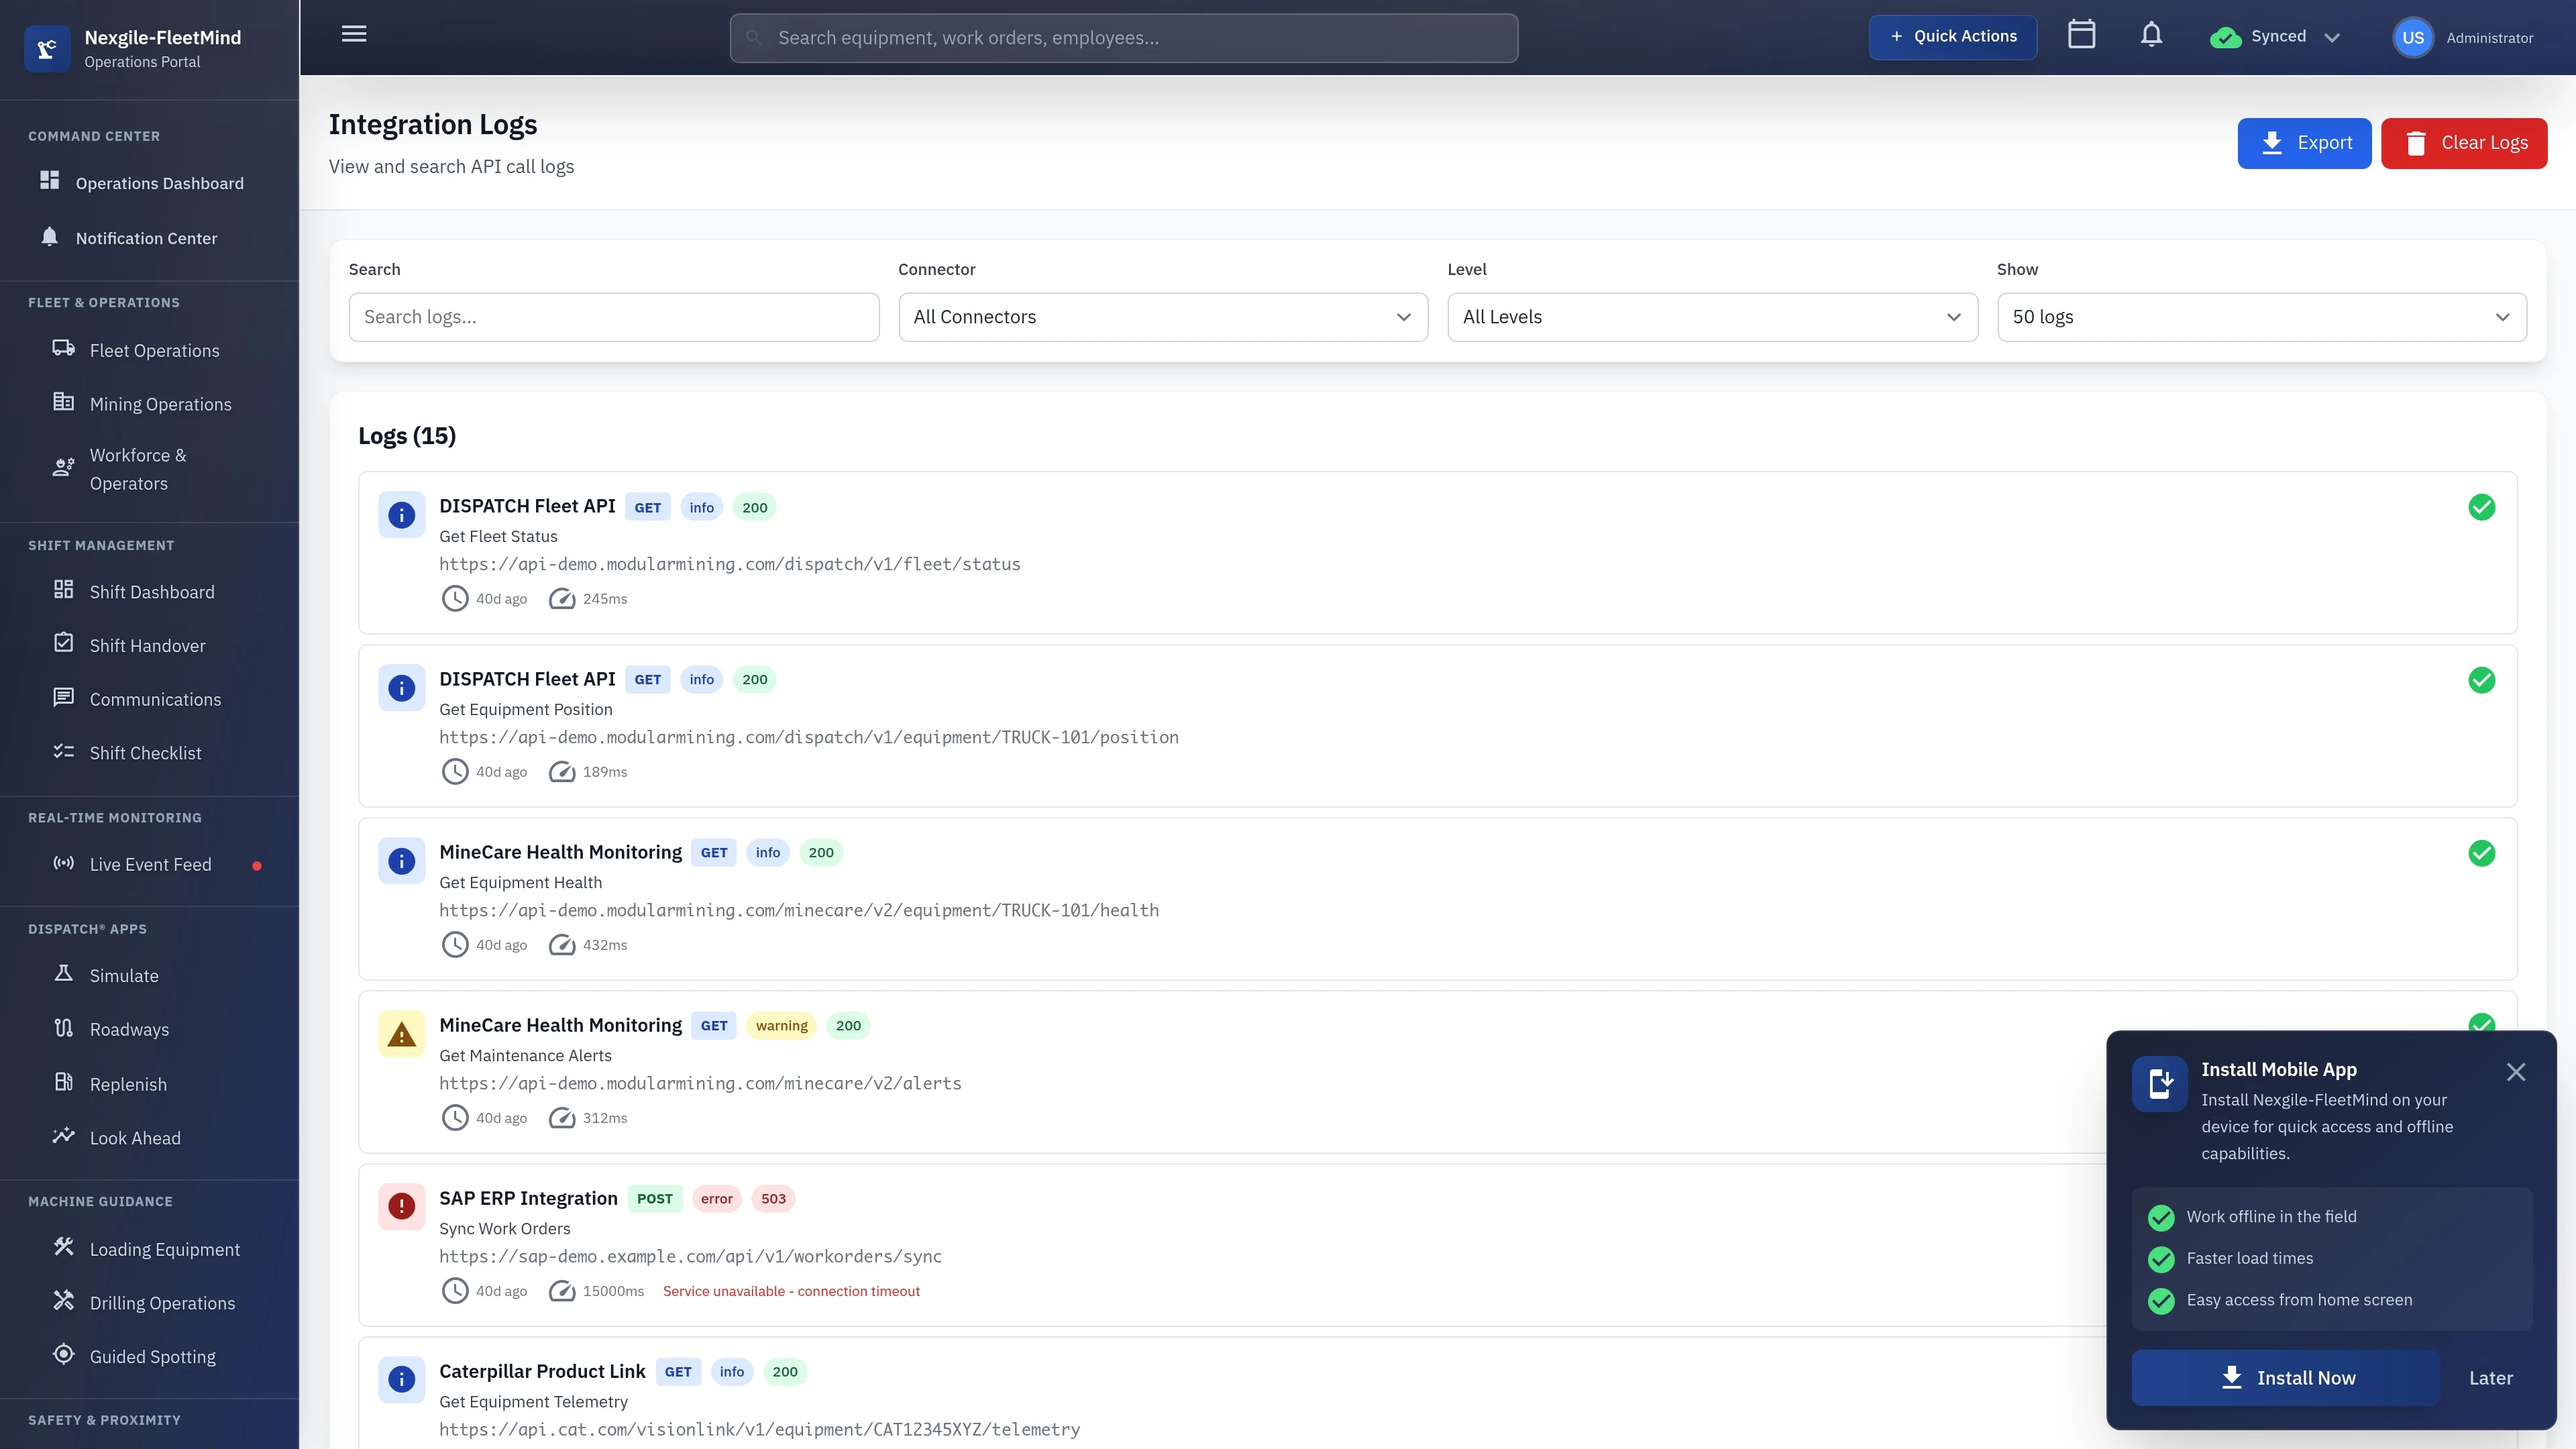Dismiss the Install Mobile App popup

(x=2516, y=1071)
